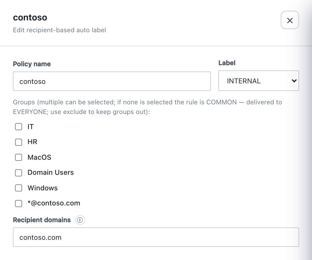Click the 'Recipient domains' heading text
Screen dimensions: 312x260
pyautogui.click(x=42, y=220)
